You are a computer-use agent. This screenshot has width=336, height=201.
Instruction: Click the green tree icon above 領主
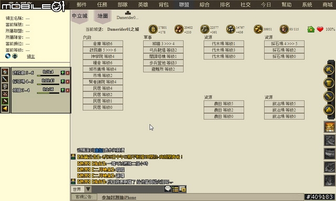tap(15, 56)
